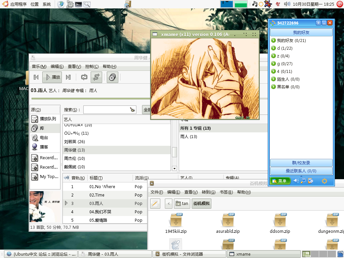Select artist 周华健 (13)
Image resolution: width=344 pixels, height=258 pixels.
tap(117, 150)
